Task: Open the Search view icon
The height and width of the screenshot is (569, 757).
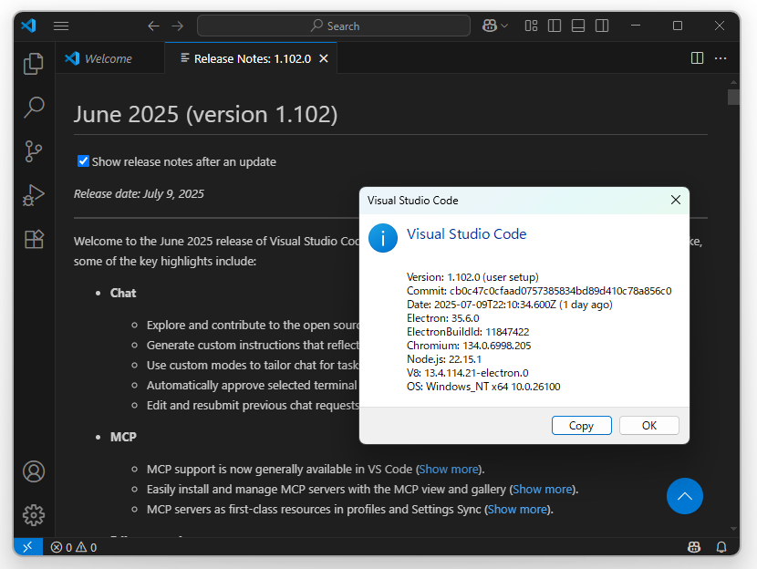Action: [x=33, y=107]
